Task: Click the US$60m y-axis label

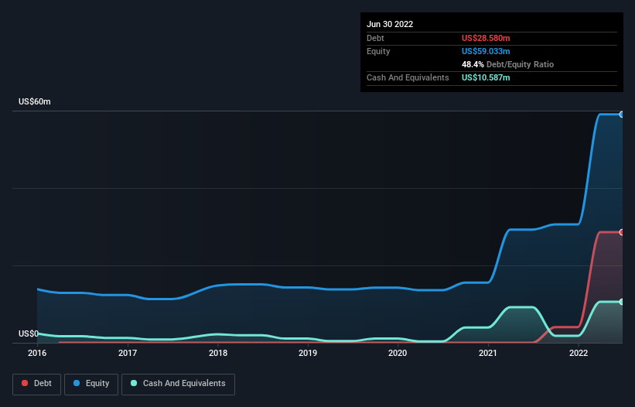Action: pyautogui.click(x=35, y=101)
